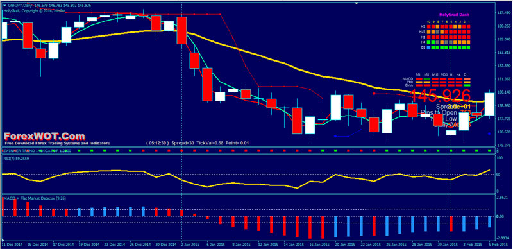Click the MACD row label in signal panel
The image size is (513, 249).
click(408, 79)
